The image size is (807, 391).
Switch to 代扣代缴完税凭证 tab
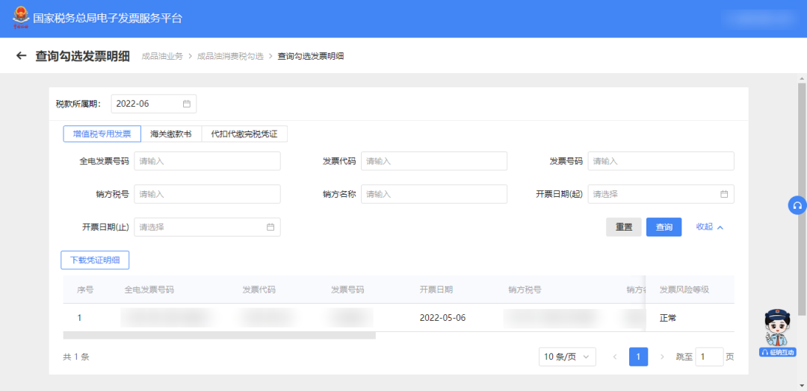pyautogui.click(x=244, y=134)
